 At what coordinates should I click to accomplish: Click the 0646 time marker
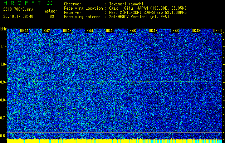(x=132, y=31)
